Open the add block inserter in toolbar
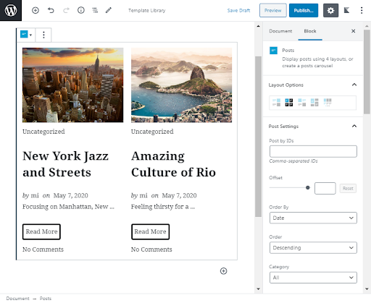 pyautogui.click(x=36, y=10)
